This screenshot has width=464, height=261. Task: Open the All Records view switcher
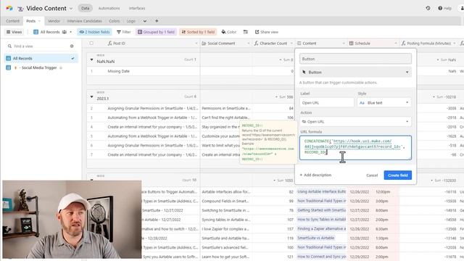pyautogui.click(x=52, y=32)
